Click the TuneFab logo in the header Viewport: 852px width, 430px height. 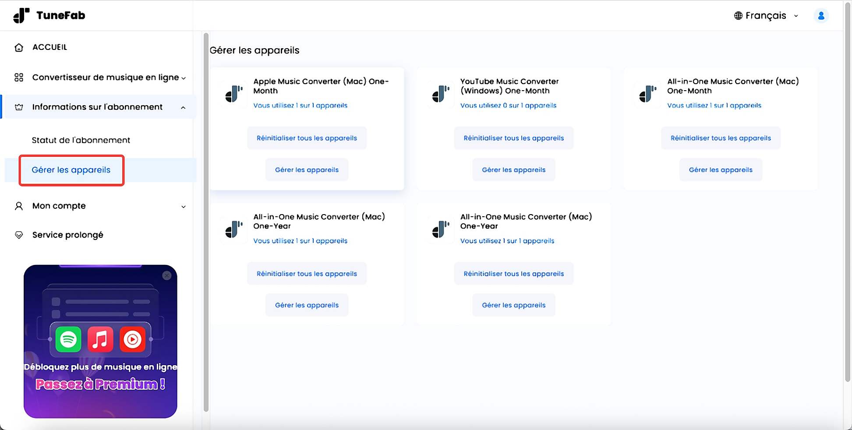(x=48, y=15)
